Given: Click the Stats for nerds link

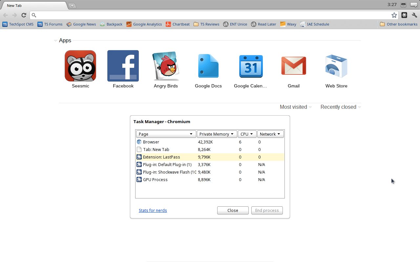Looking at the screenshot, I should pyautogui.click(x=153, y=210).
